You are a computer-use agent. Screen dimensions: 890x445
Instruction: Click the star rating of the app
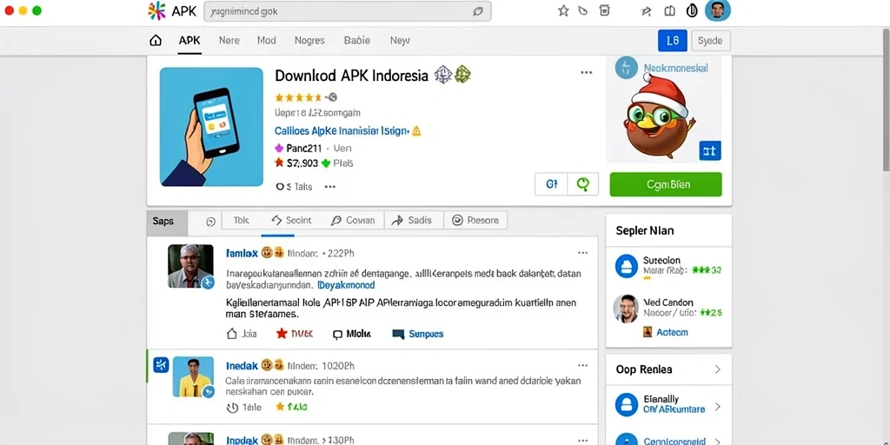point(297,97)
